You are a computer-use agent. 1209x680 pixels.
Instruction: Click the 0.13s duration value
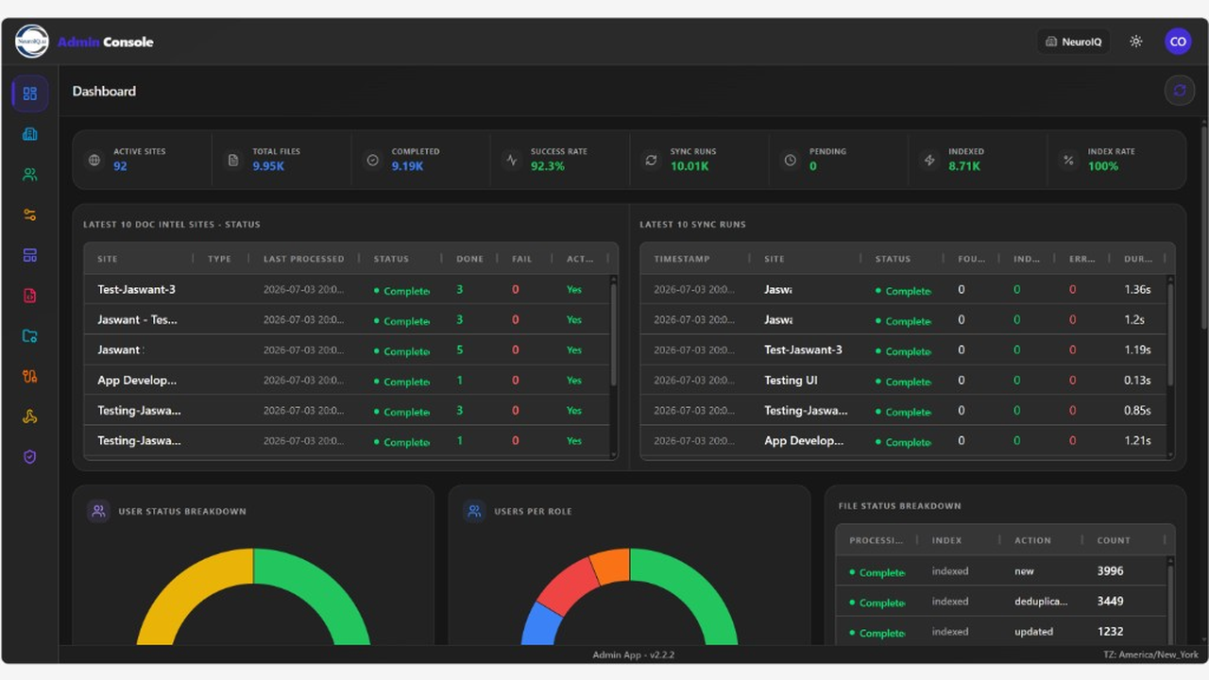click(x=1137, y=381)
